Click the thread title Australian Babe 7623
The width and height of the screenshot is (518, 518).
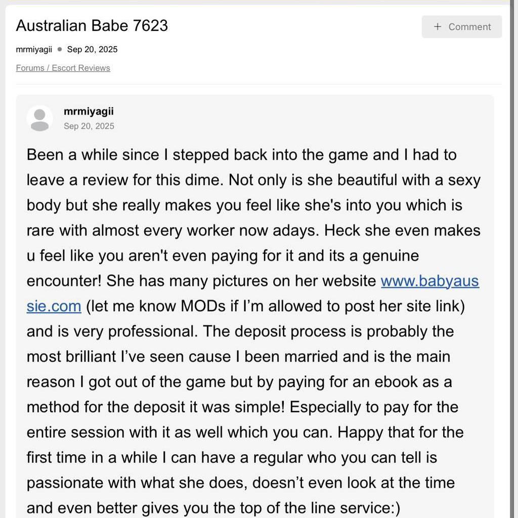tap(92, 26)
